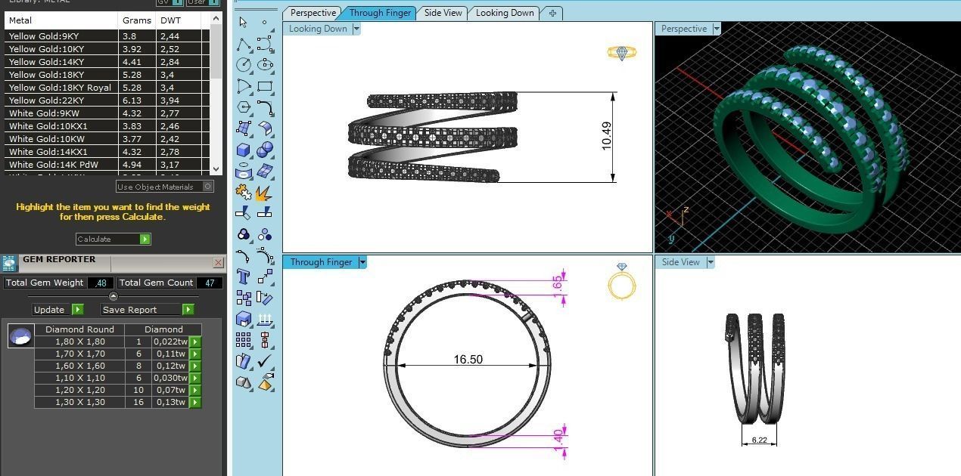The width and height of the screenshot is (961, 476).
Task: Select Yellow Gold:9KY metal row
Action: coord(106,36)
